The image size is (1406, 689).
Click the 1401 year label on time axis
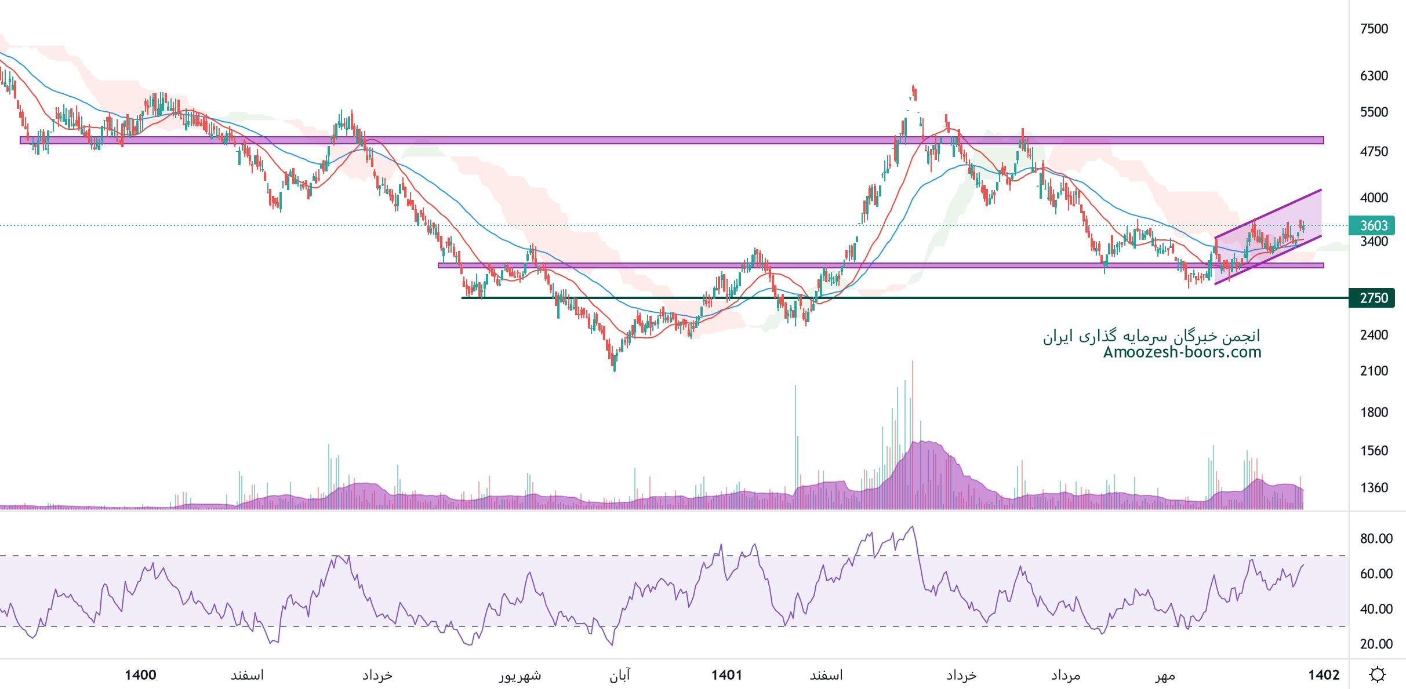pos(726,675)
